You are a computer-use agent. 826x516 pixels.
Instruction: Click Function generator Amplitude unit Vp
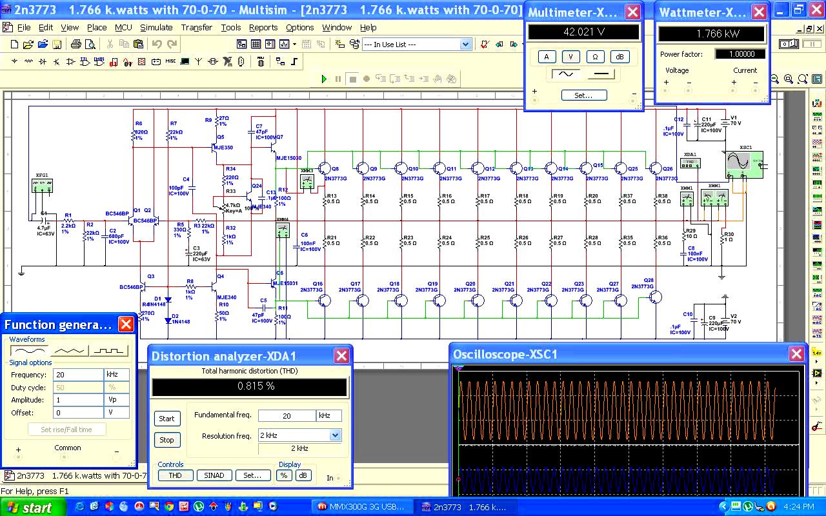point(116,400)
